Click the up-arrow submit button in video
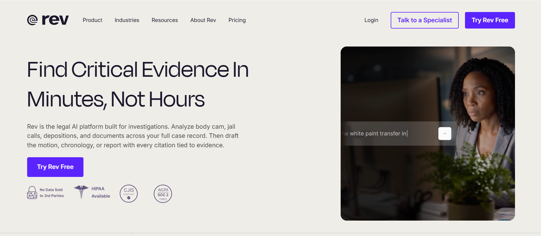The height and width of the screenshot is (236, 541). click(x=445, y=134)
